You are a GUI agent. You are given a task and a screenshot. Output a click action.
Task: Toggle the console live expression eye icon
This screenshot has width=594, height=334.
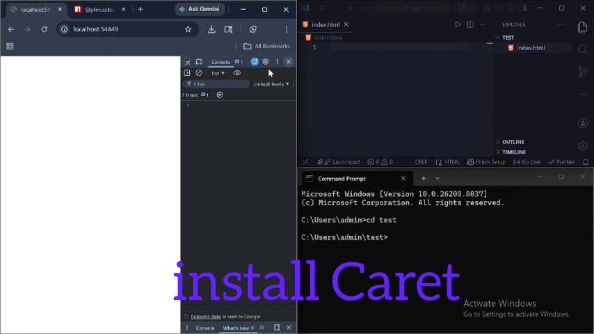point(237,73)
